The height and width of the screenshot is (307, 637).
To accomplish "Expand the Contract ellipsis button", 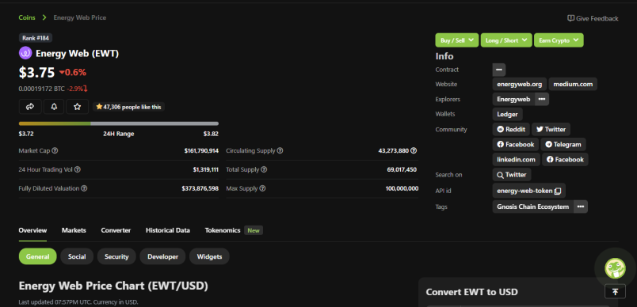I will 499,70.
